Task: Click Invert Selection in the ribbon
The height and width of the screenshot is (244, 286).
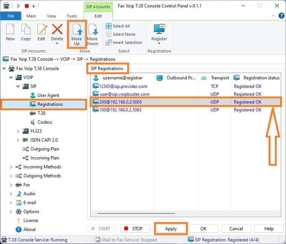Action: pos(124,42)
